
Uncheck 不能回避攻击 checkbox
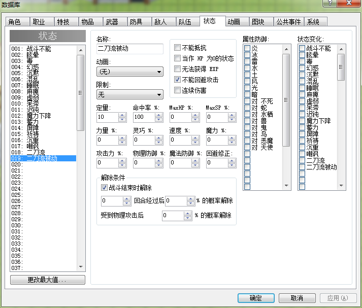(x=177, y=80)
